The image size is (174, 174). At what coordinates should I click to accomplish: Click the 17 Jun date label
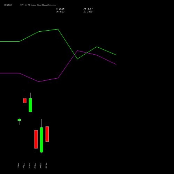pyautogui.click(x=24, y=166)
